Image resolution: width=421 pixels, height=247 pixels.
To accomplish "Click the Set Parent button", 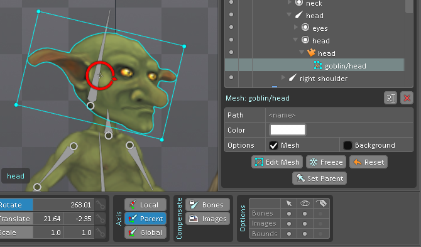I will [319, 178].
